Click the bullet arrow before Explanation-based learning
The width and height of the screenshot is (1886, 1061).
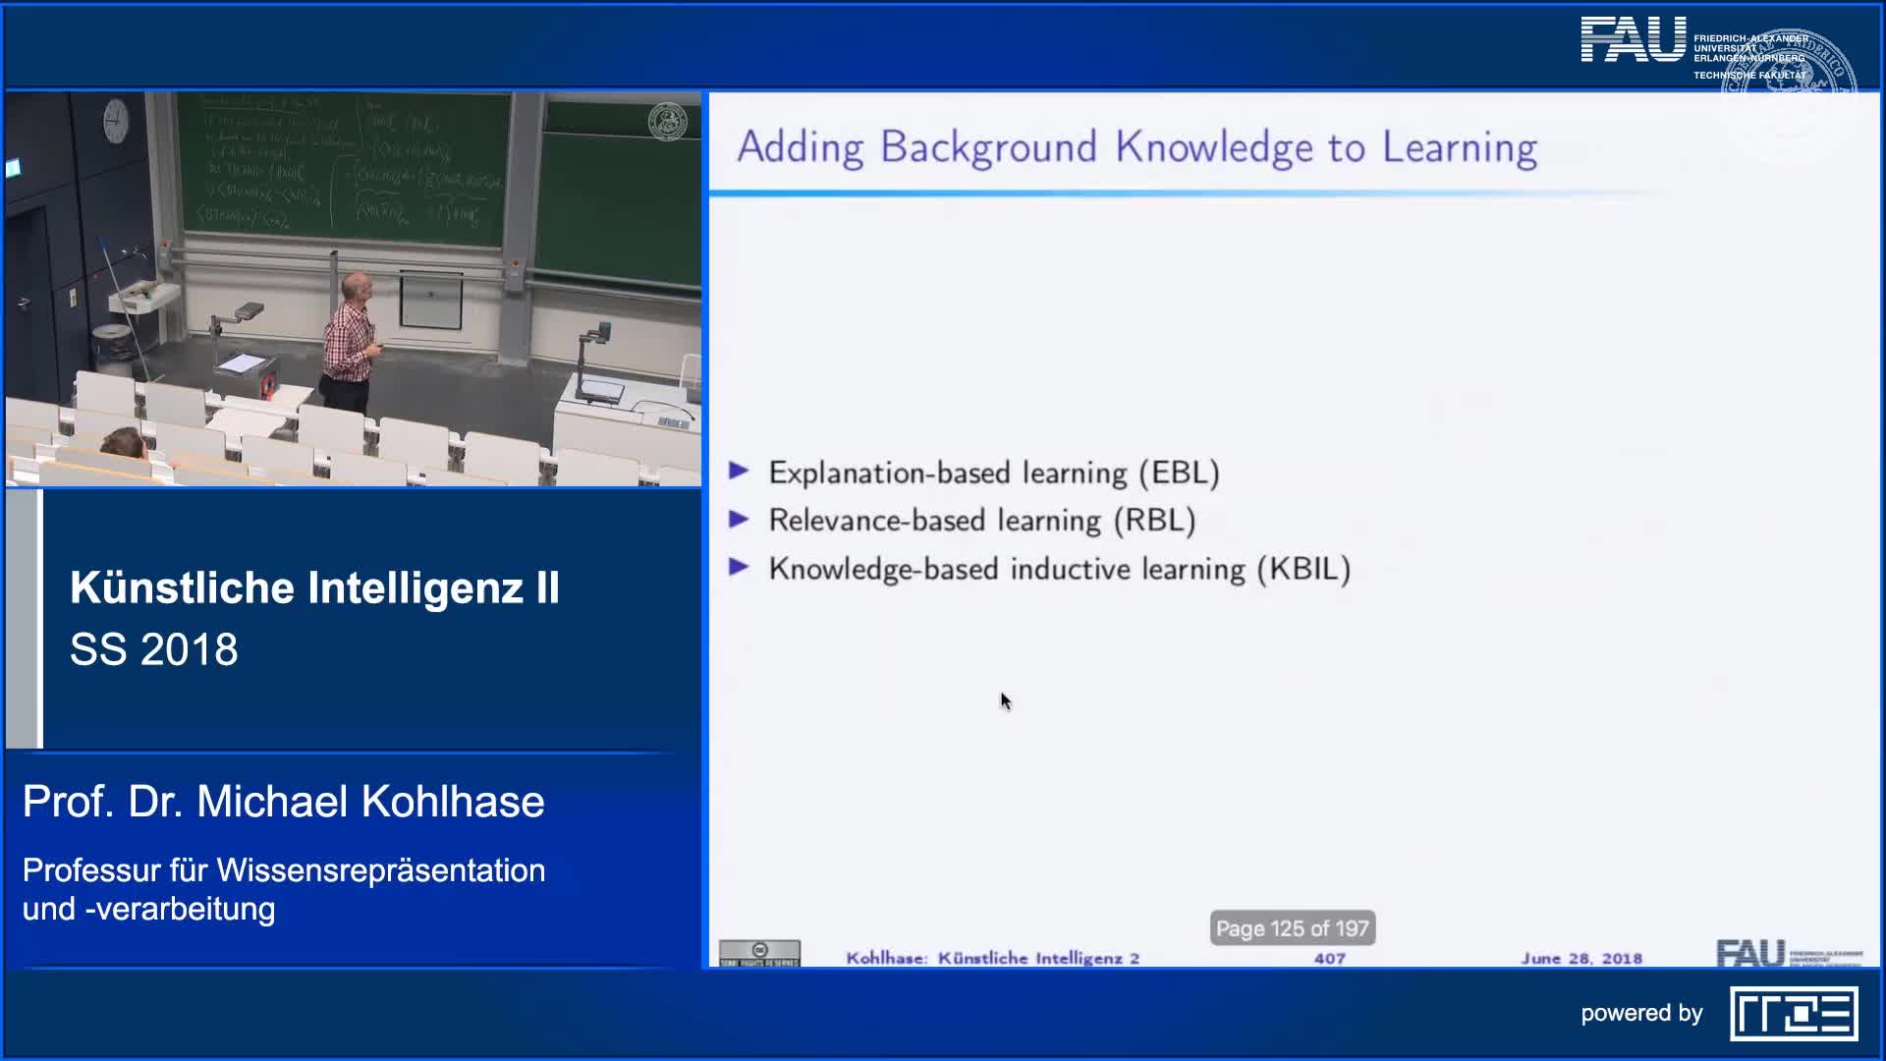coord(739,472)
